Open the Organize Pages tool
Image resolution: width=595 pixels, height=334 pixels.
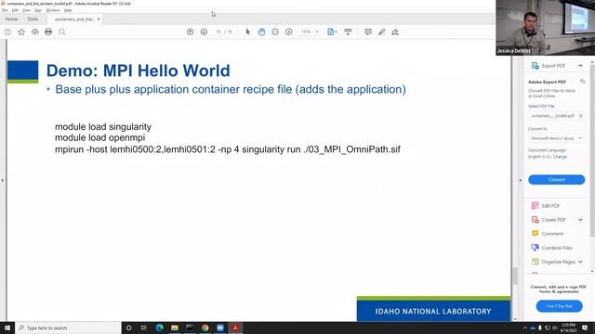click(558, 262)
